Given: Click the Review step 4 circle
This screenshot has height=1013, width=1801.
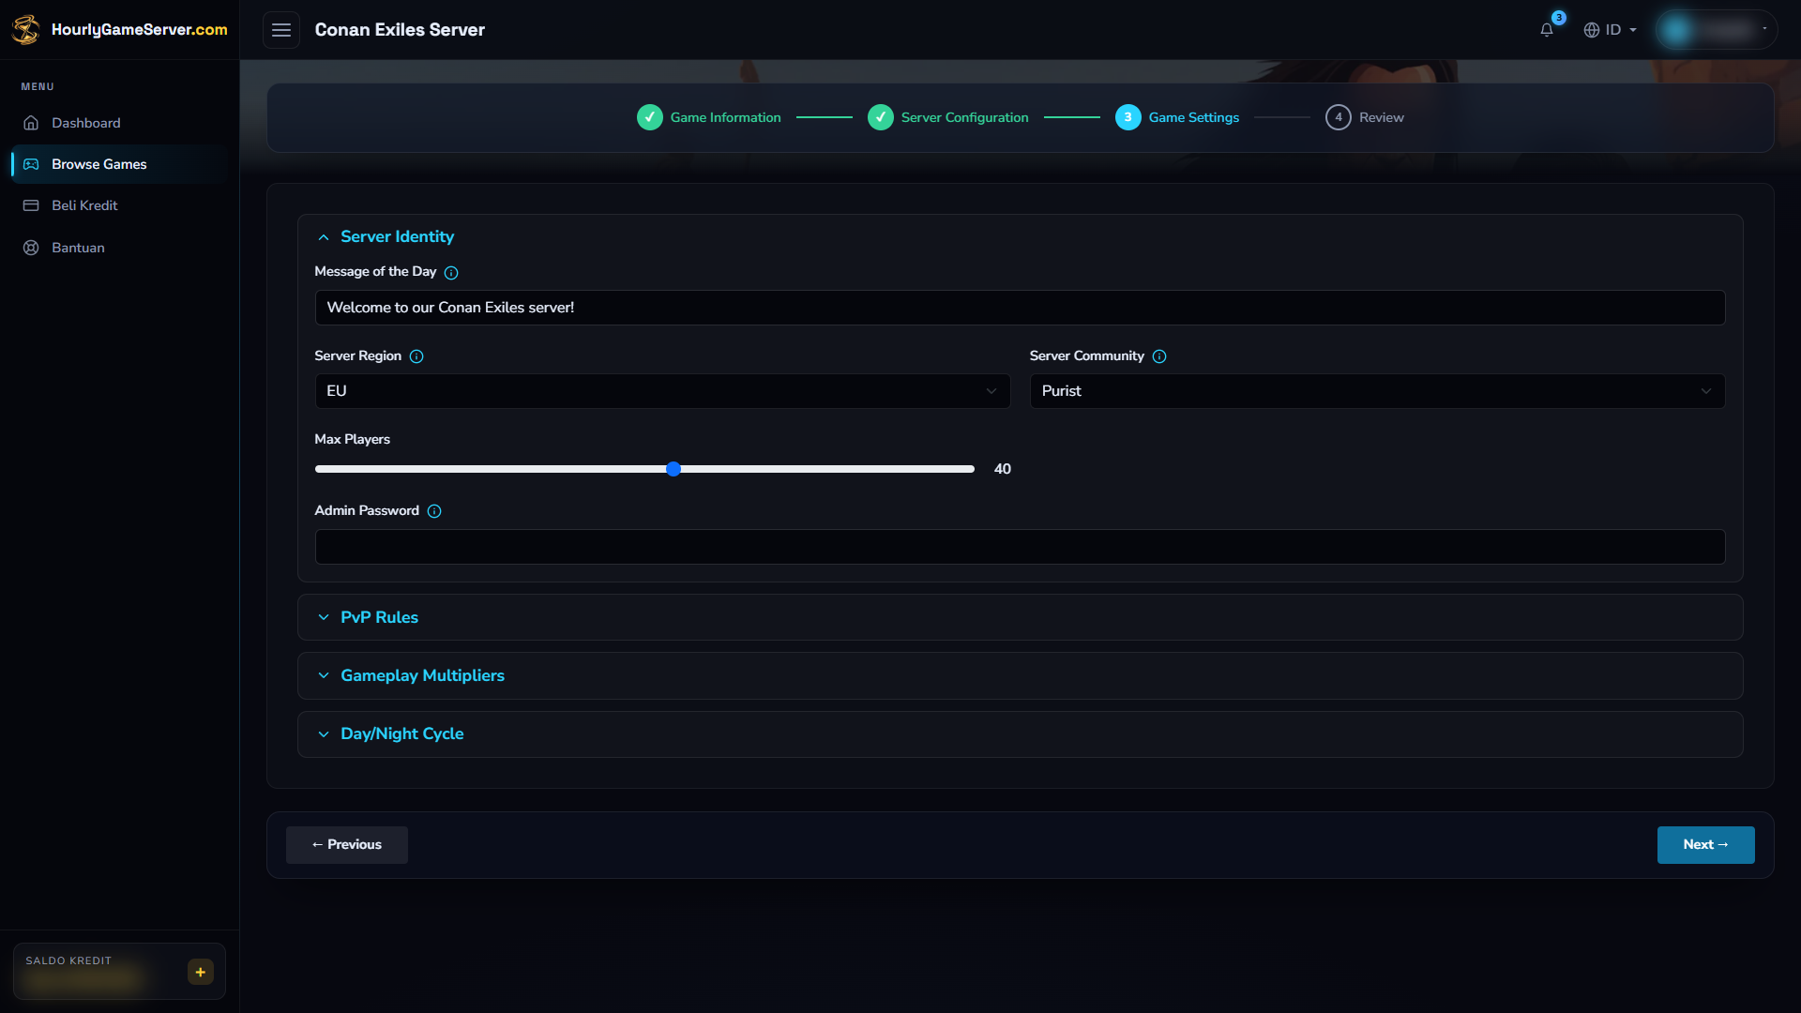Looking at the screenshot, I should tap(1339, 117).
